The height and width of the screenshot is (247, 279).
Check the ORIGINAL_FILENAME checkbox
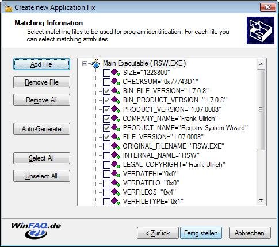click(106, 146)
